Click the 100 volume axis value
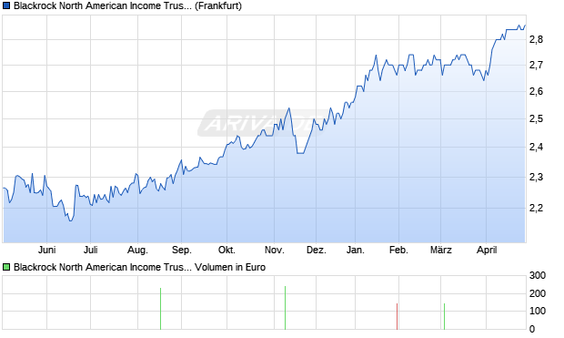 click(538, 311)
